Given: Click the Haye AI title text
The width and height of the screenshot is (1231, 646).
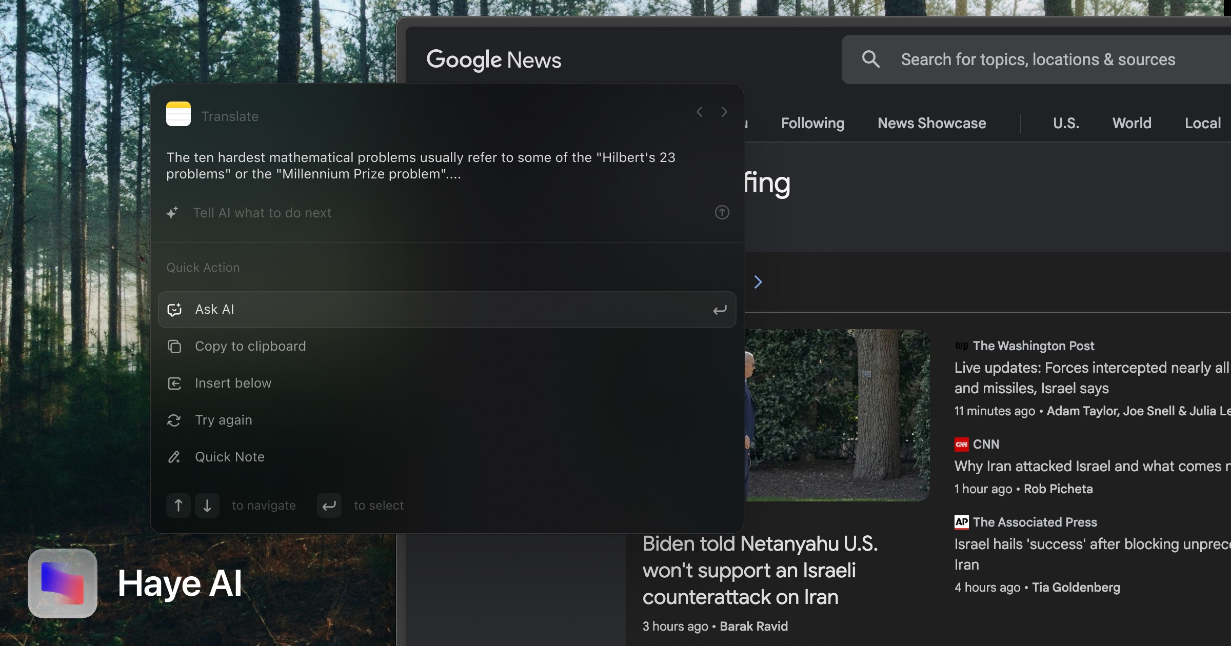Looking at the screenshot, I should tap(180, 583).
